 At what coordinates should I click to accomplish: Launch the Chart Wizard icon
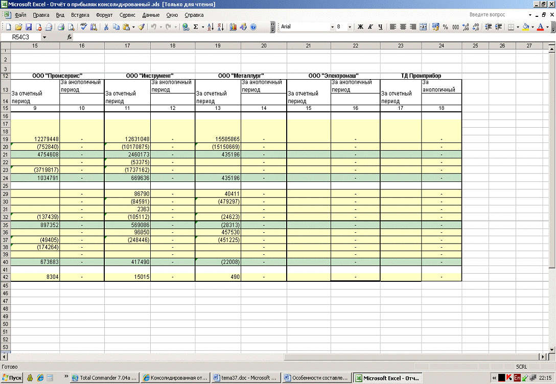233,27
